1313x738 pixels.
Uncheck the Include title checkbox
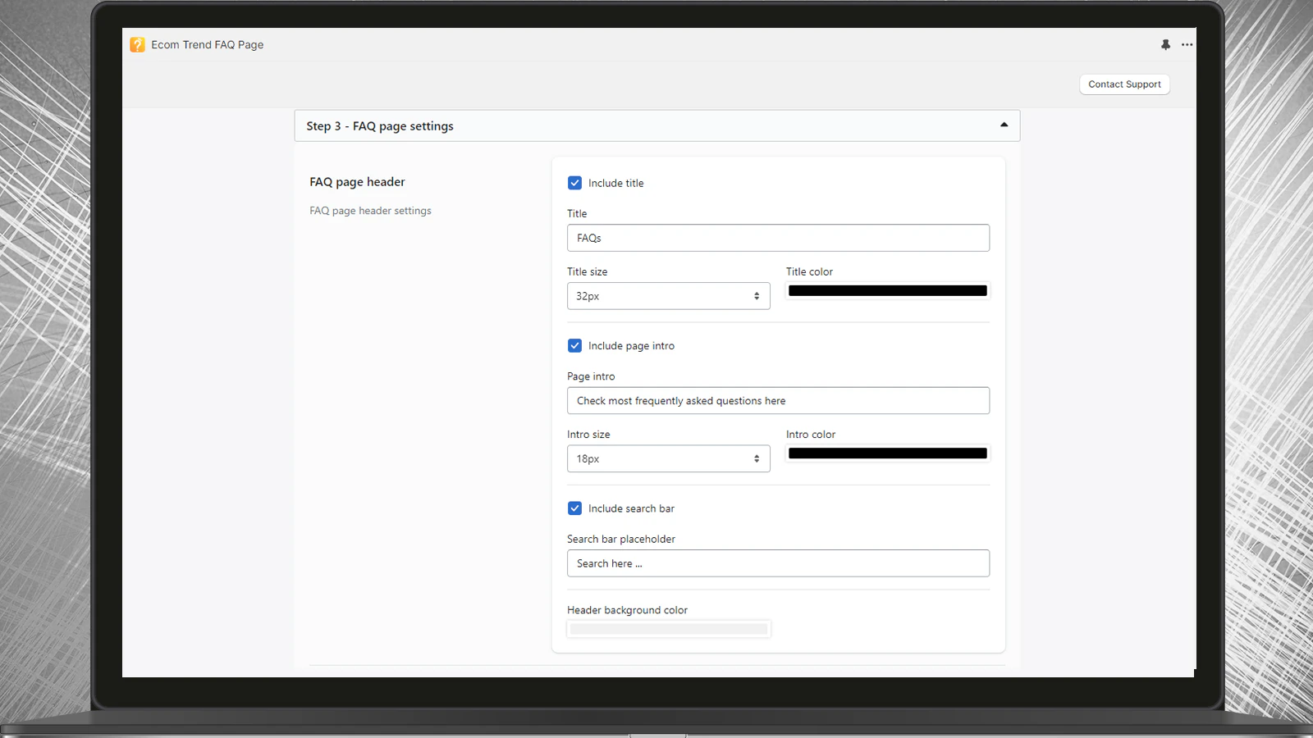(x=574, y=183)
